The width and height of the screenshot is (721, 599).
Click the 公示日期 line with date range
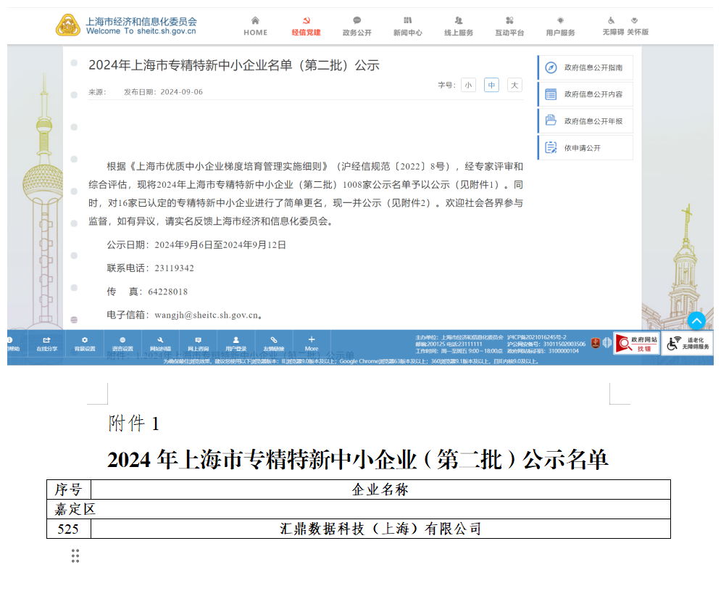tap(196, 245)
